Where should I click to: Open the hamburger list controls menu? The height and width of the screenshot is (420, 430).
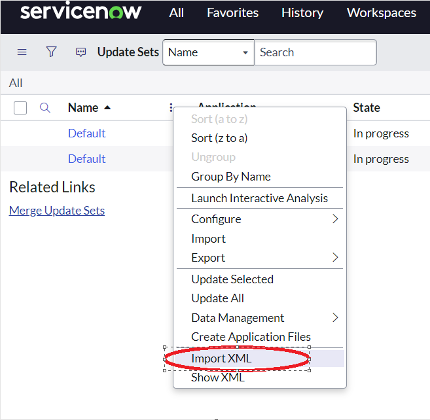[22, 52]
